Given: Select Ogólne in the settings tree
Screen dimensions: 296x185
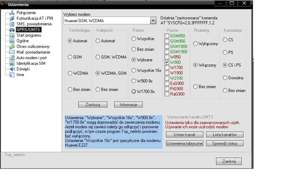Looking at the screenshot, I should point(23,41).
